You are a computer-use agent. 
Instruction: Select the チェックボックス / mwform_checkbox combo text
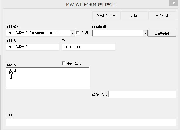(34, 33)
